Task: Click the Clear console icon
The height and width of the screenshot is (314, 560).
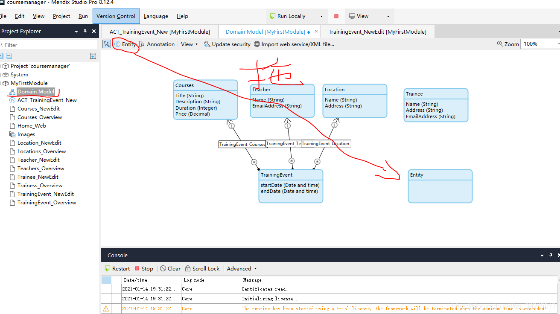Action: point(163,268)
